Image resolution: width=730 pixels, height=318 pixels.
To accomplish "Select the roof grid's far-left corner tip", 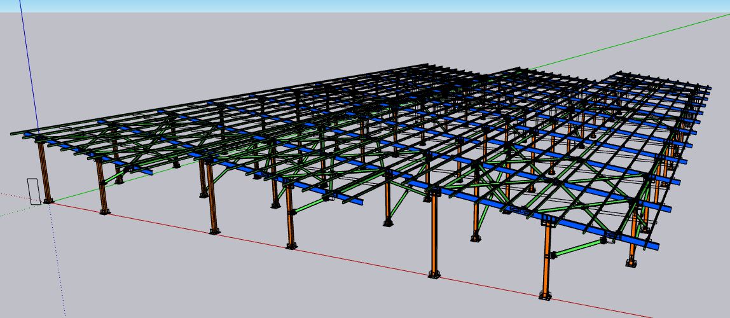I will (13, 133).
